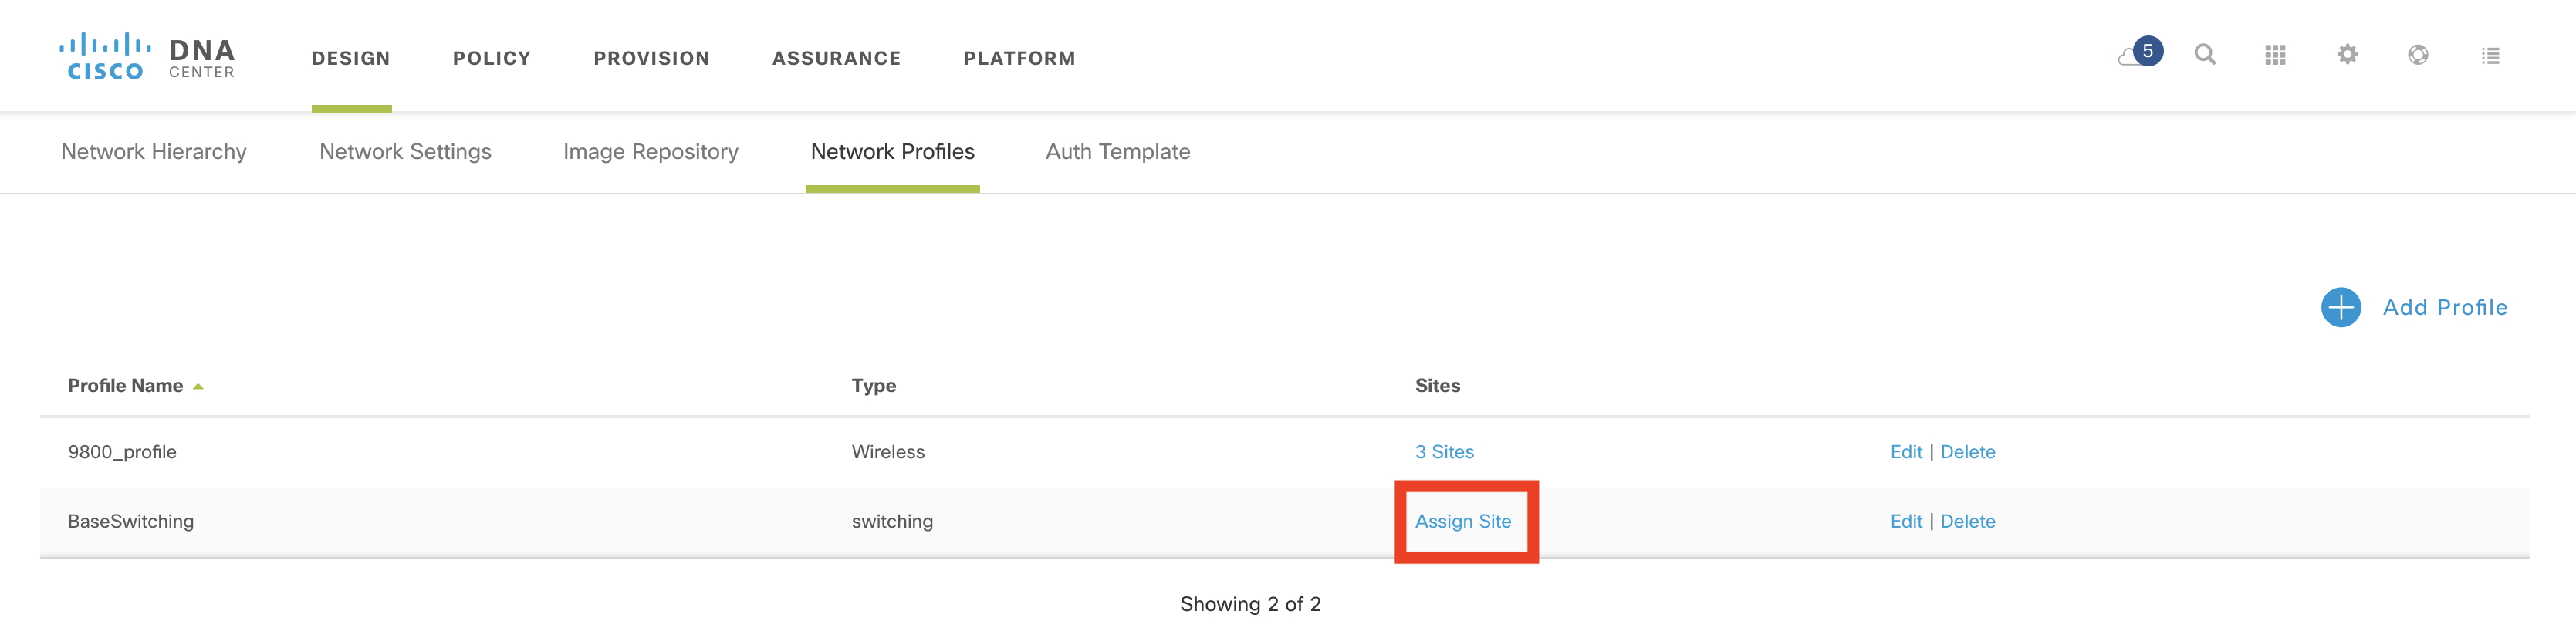Click the help lifebuoy icon
2576x628 pixels.
[x=2418, y=55]
